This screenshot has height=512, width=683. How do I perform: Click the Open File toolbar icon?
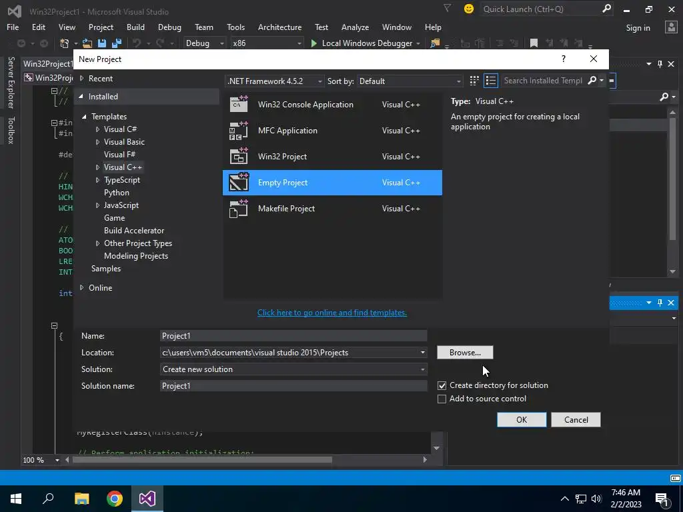87,43
